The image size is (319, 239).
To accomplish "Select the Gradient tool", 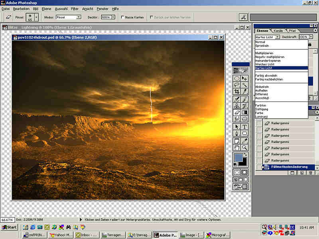I will coord(245,113).
